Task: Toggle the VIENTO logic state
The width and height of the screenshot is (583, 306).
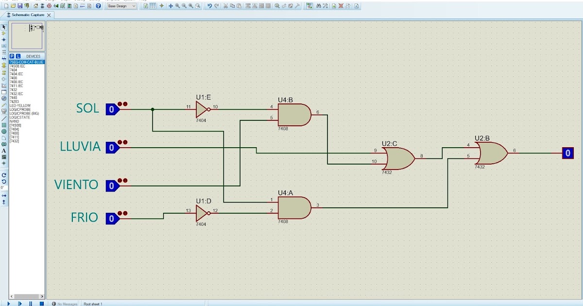Action: (x=113, y=185)
